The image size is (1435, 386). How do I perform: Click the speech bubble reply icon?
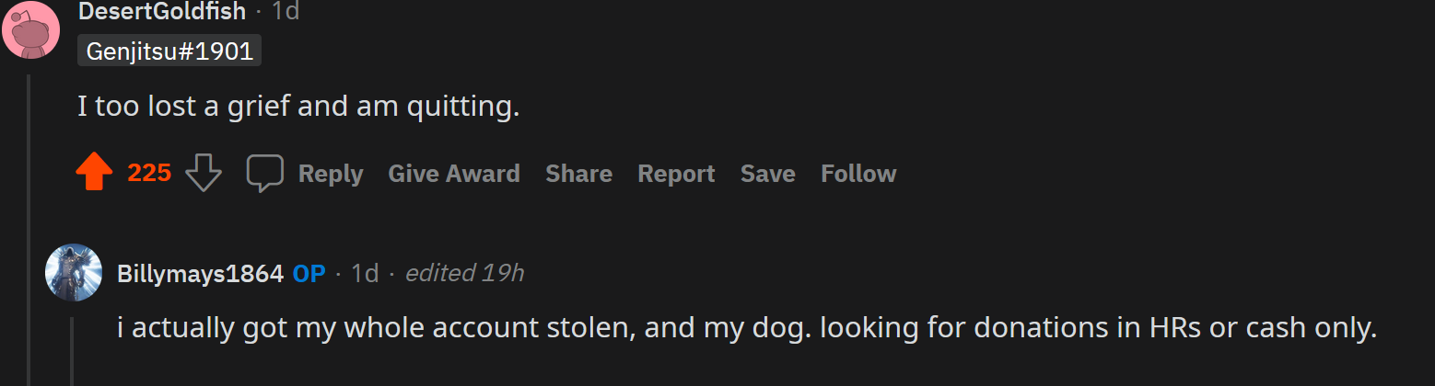(264, 173)
